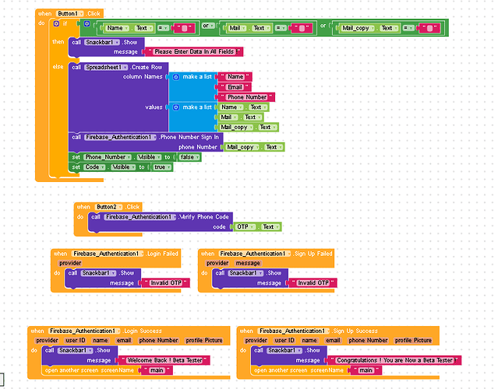Open the first or operator dropdown
Viewport: 498px width, 389px height.
click(x=208, y=26)
